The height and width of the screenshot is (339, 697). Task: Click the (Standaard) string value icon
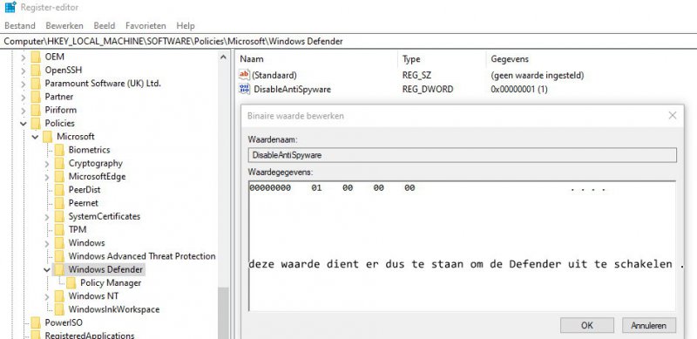(x=245, y=75)
